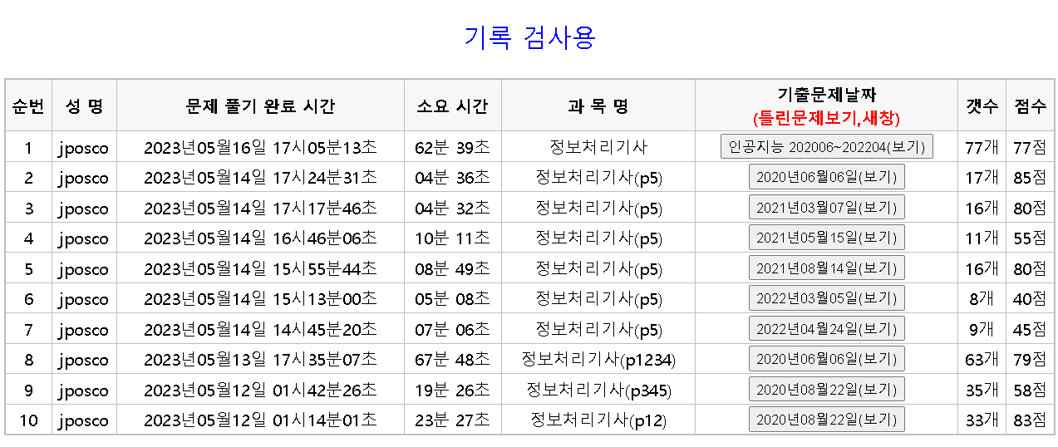Image resolution: width=1058 pixels, height=447 pixels.
Task: Open the 인공지능 202006~202204(보기) button
Action: [x=827, y=147]
